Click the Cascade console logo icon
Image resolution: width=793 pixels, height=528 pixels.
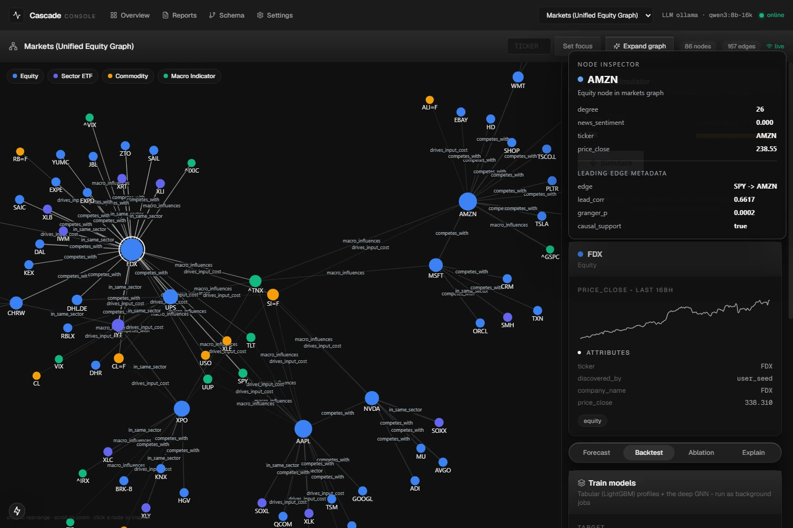(x=17, y=15)
